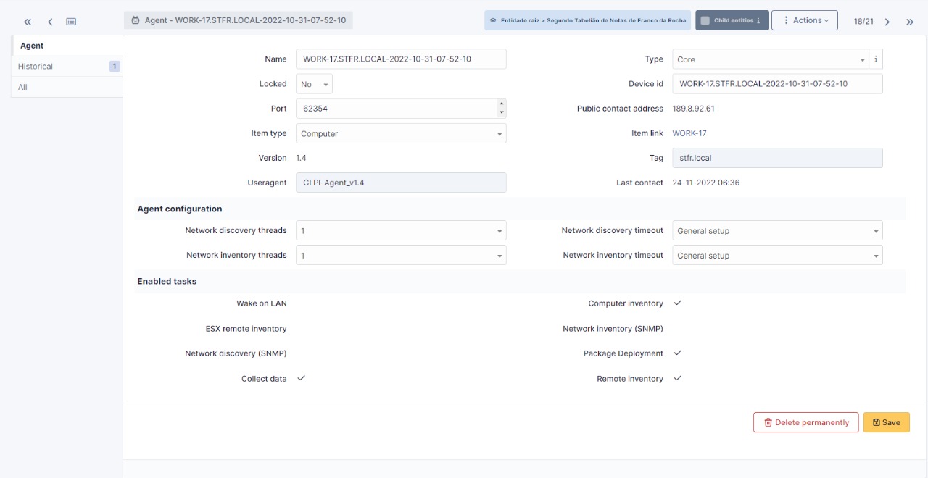Click the trash icon in Delete permanently

768,422
